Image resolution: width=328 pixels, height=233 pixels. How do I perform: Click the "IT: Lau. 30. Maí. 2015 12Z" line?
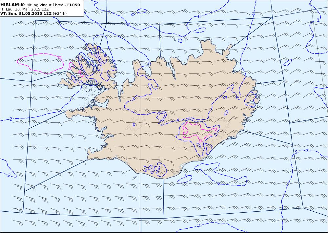(x=25, y=9)
